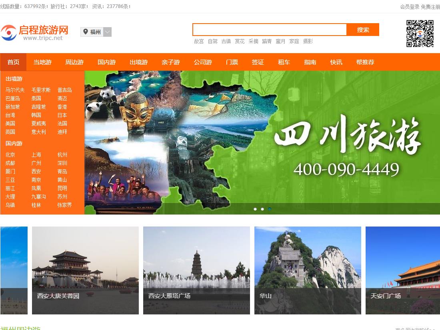Click the 摄影 search keyword
The width and height of the screenshot is (440, 330).
(x=308, y=42)
